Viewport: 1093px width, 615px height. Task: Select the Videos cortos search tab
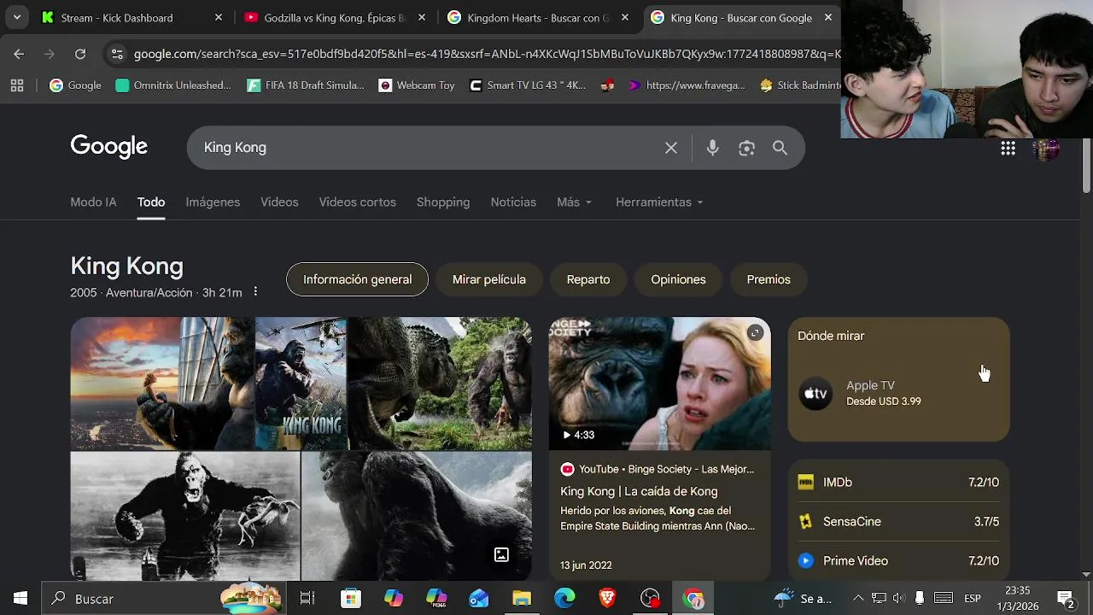pyautogui.click(x=357, y=202)
